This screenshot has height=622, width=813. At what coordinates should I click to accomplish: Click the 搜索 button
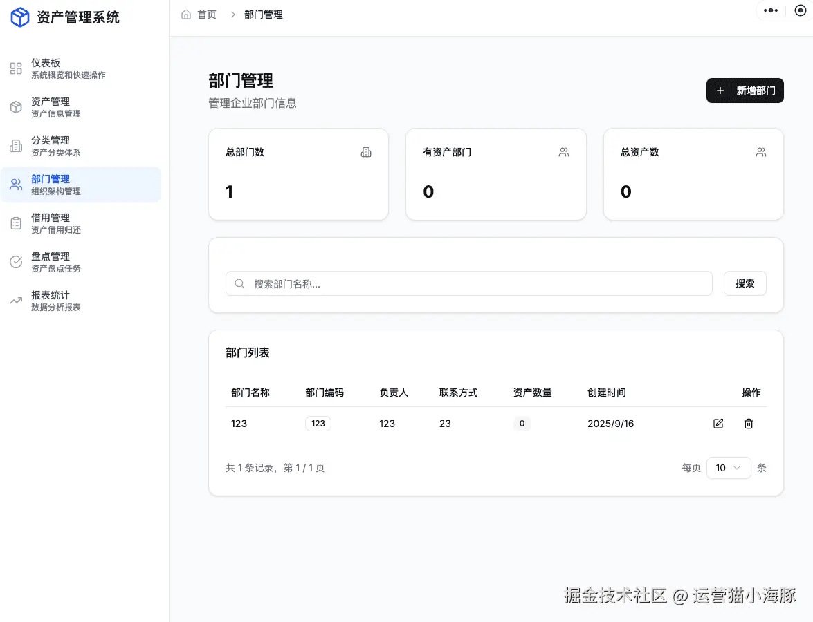coord(745,283)
